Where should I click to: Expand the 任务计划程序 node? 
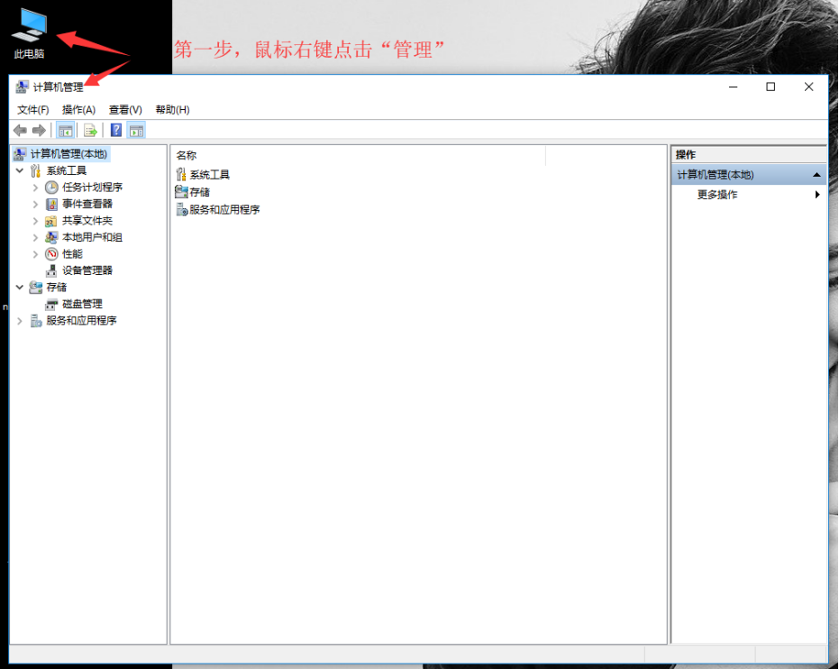tap(35, 188)
